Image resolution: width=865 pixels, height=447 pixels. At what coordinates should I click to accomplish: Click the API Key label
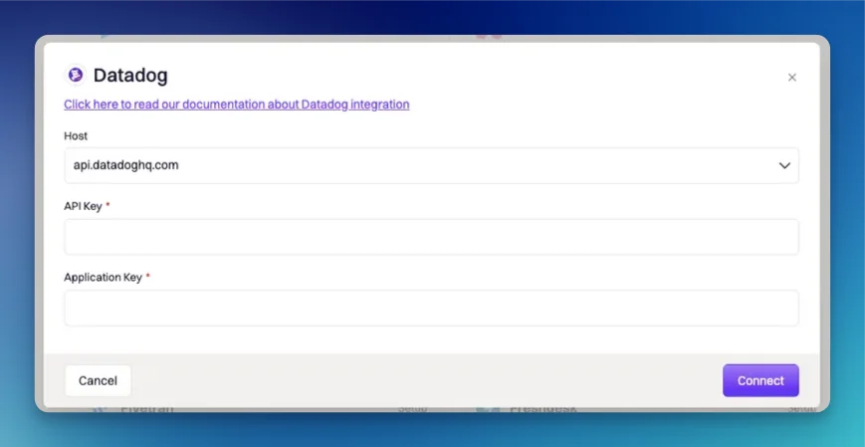[x=83, y=206]
